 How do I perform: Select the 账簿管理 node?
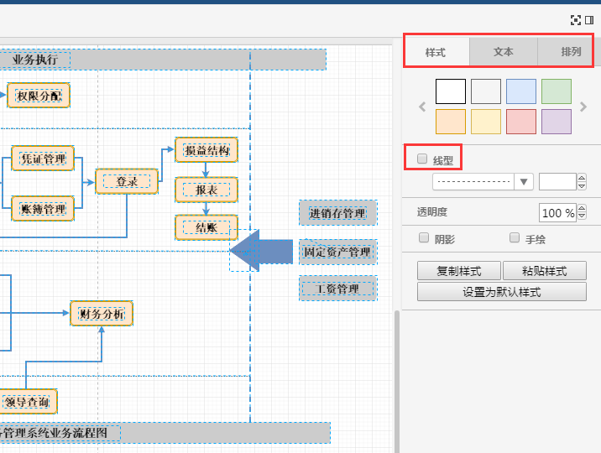[43, 209]
